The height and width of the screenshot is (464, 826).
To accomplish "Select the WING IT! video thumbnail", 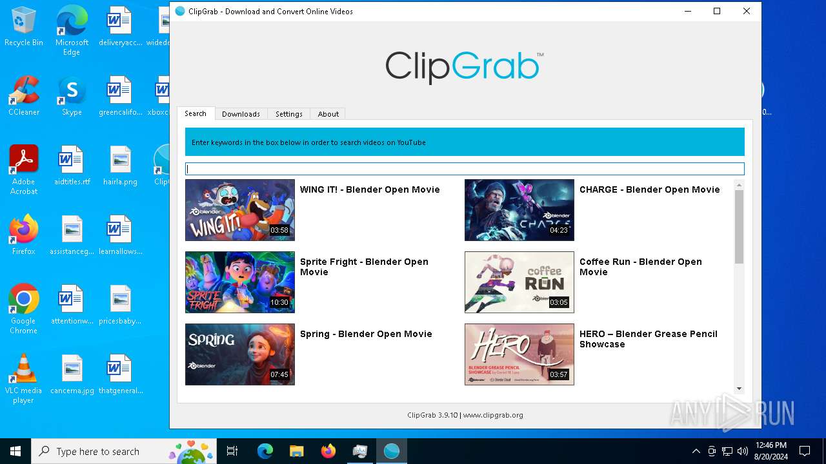I will click(x=240, y=210).
